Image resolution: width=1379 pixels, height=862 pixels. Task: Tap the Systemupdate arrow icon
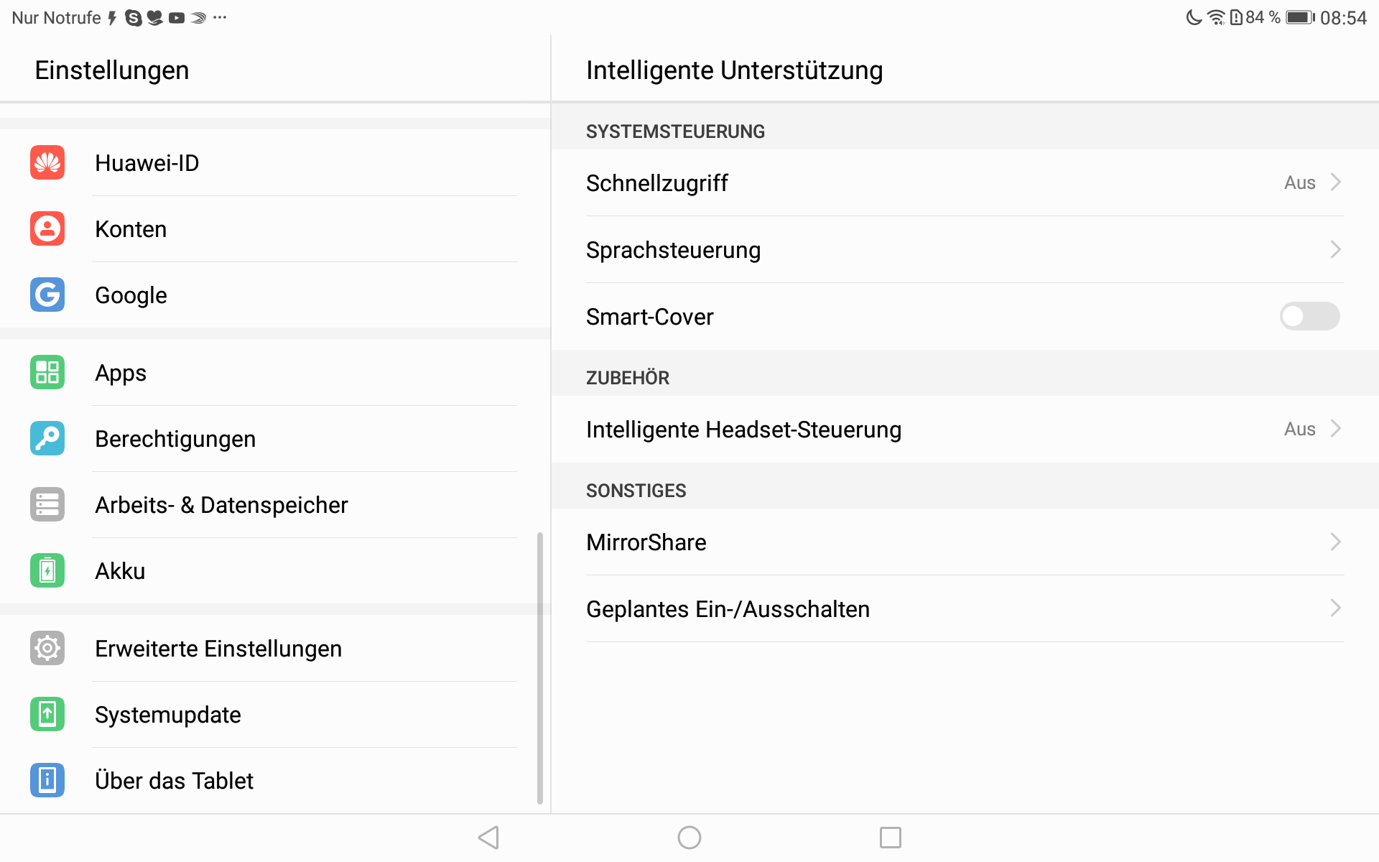[47, 715]
